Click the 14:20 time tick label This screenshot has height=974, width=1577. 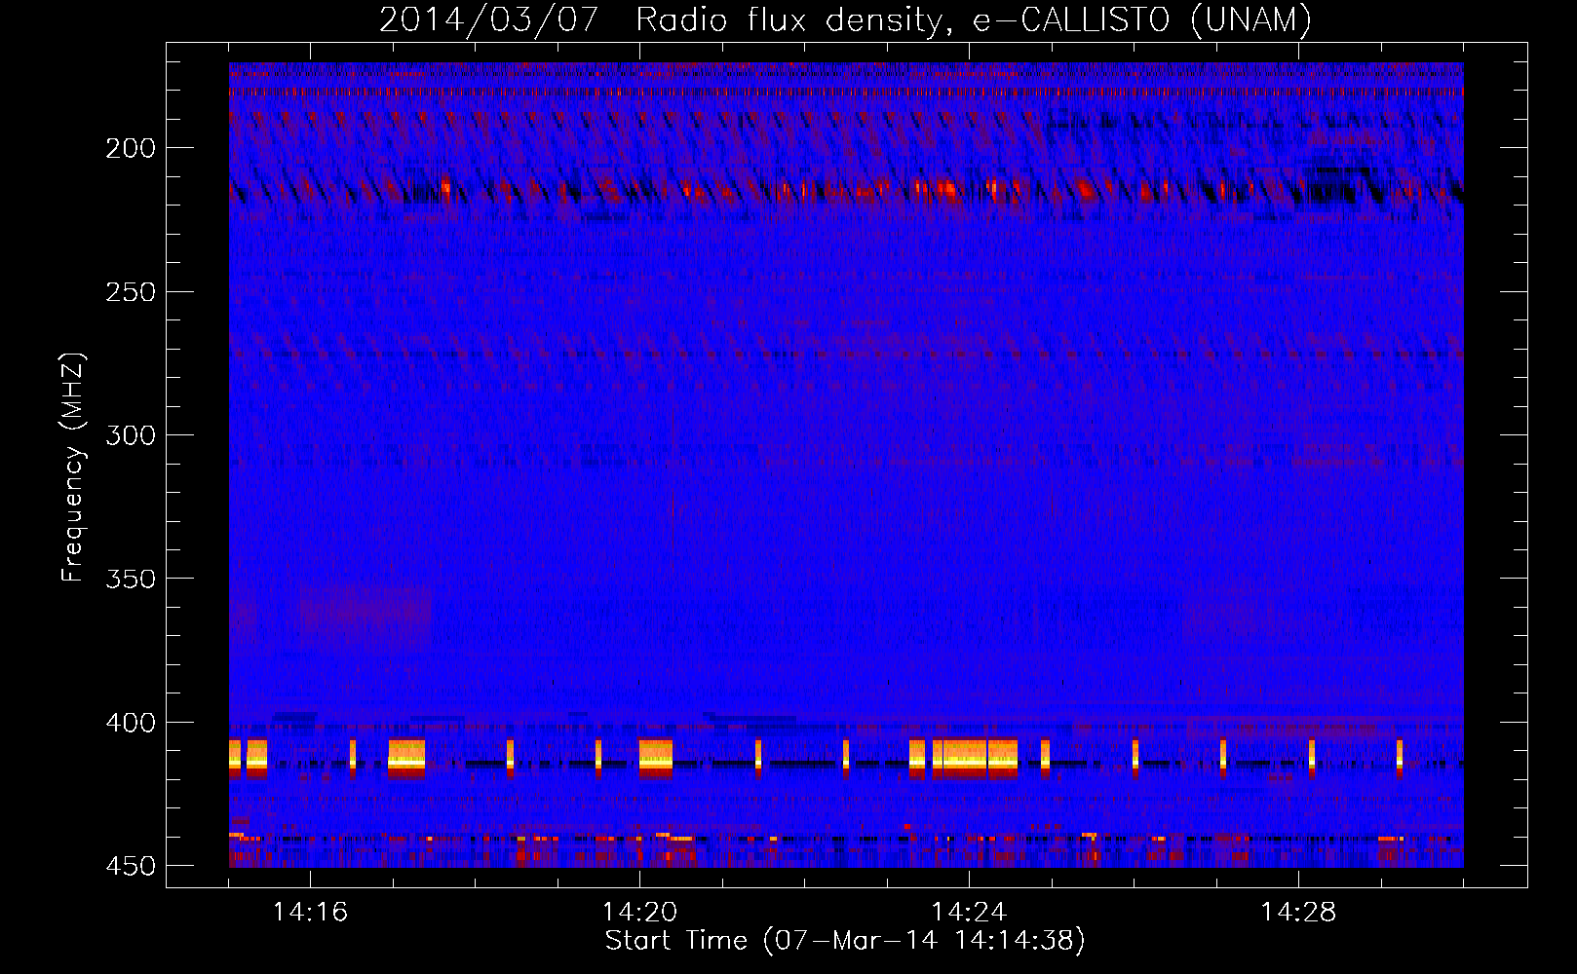tap(640, 913)
